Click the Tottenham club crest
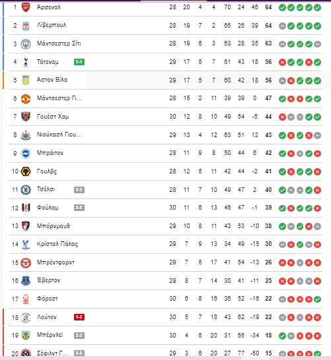 pos(26,62)
